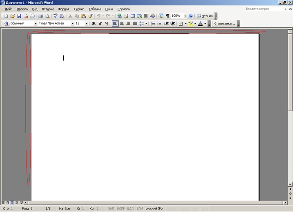Viewport: 294px width, 212px height.
Task: Click the vertical scrollbar down arrow
Action: (290, 184)
